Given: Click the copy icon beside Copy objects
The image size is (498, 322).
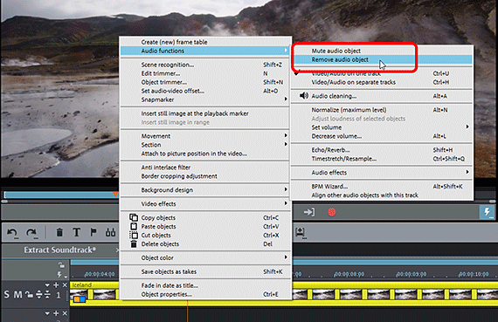Looking at the screenshot, I should pyautogui.click(x=134, y=217).
